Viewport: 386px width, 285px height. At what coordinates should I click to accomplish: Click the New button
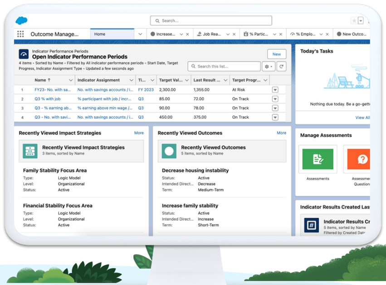click(x=277, y=54)
